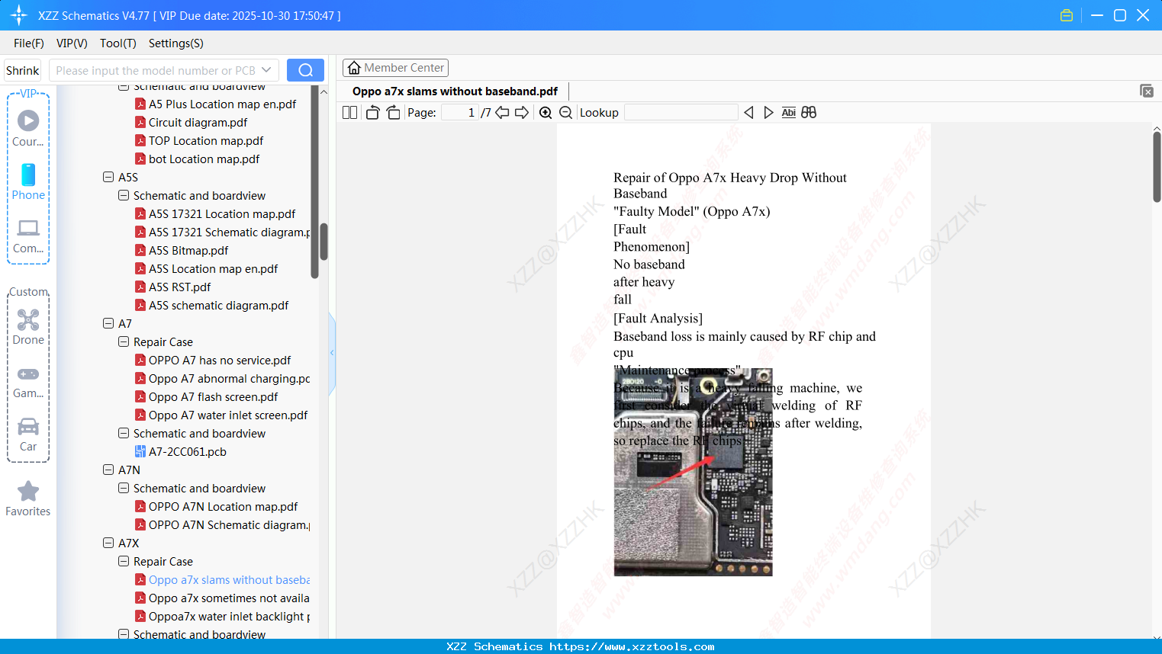Select the Phone category icon

pyautogui.click(x=28, y=182)
